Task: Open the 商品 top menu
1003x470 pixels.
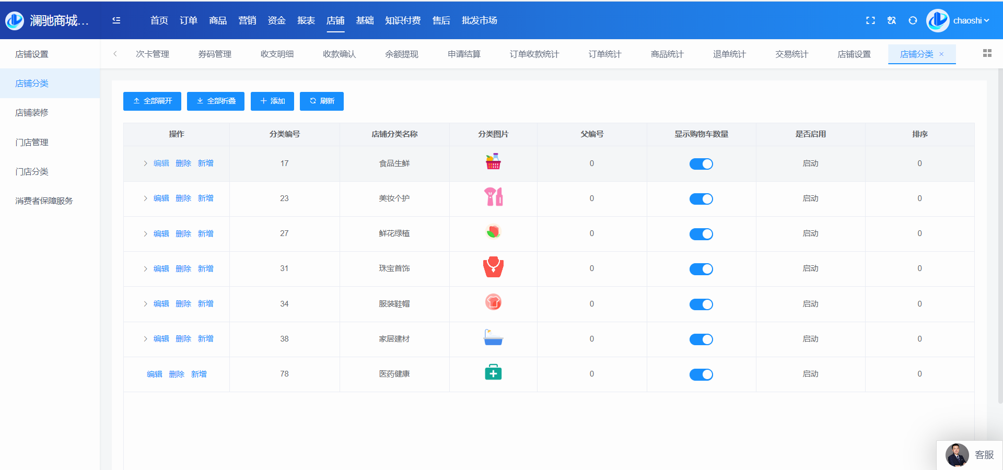Action: pyautogui.click(x=217, y=20)
